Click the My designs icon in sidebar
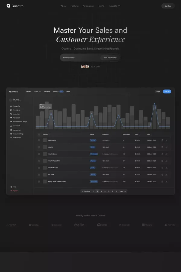Screen dimensions: 181x272 [x=11, y=114]
